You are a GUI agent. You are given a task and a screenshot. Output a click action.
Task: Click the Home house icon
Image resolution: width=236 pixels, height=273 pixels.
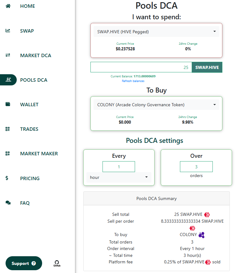tap(8, 6)
